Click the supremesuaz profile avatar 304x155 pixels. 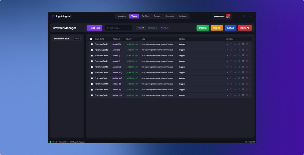pos(228,16)
